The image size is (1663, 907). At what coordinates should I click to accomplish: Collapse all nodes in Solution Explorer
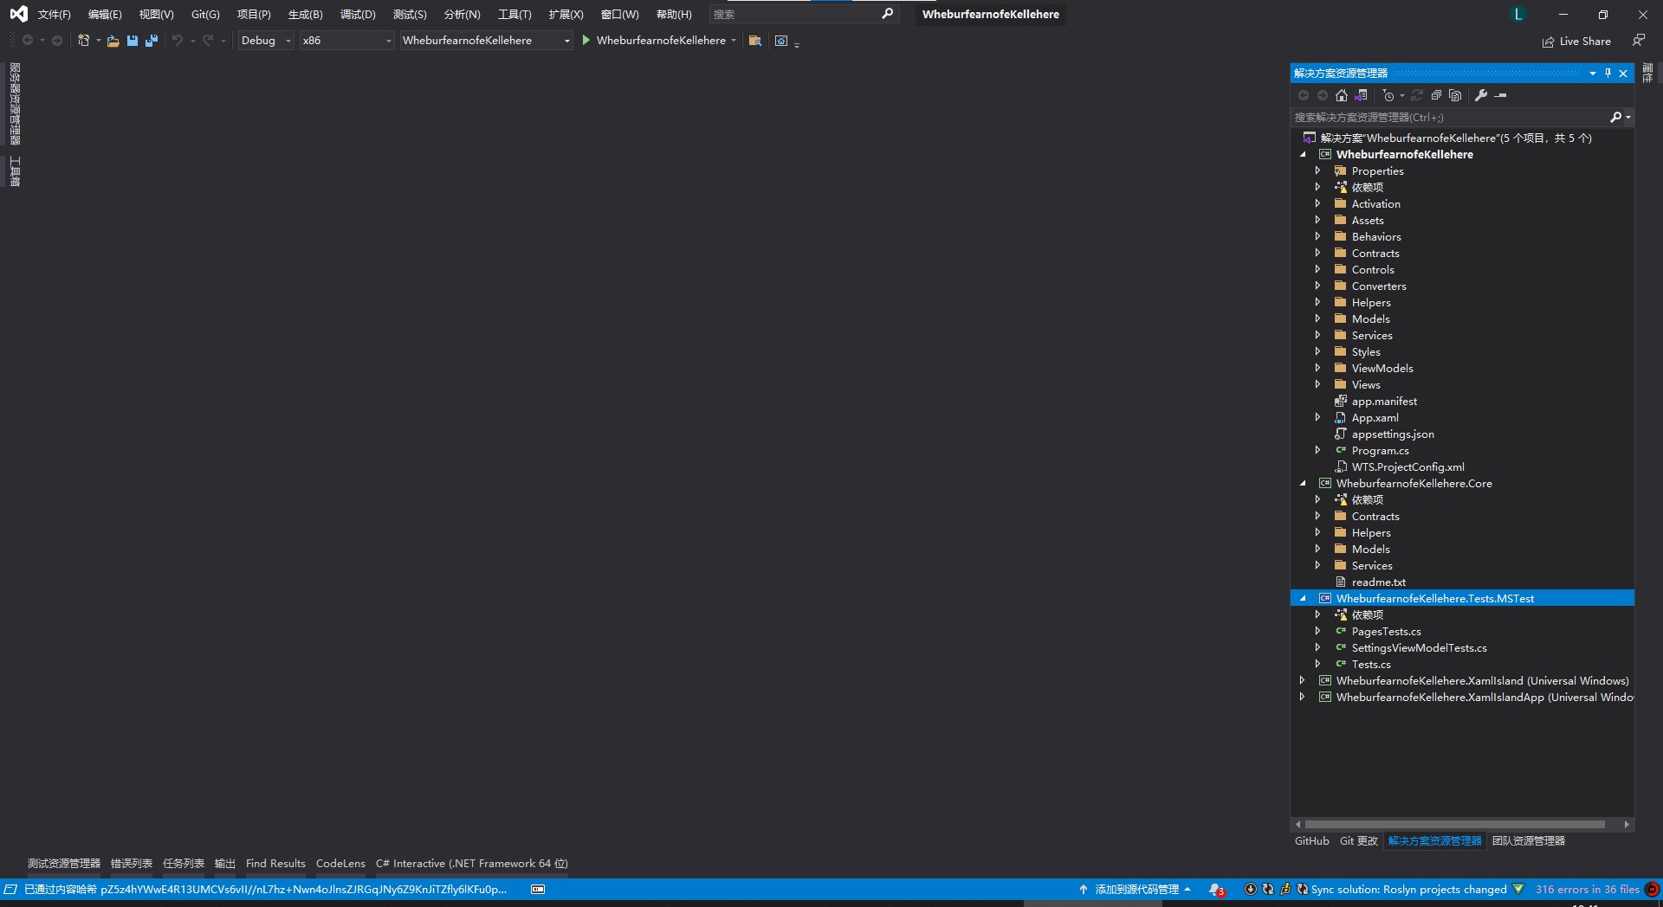point(1436,95)
